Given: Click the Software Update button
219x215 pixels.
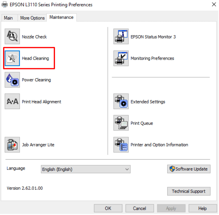Looking at the screenshot, I should tap(189, 169).
